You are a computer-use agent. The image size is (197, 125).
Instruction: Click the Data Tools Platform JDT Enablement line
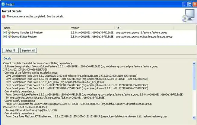[x=86, y=116]
